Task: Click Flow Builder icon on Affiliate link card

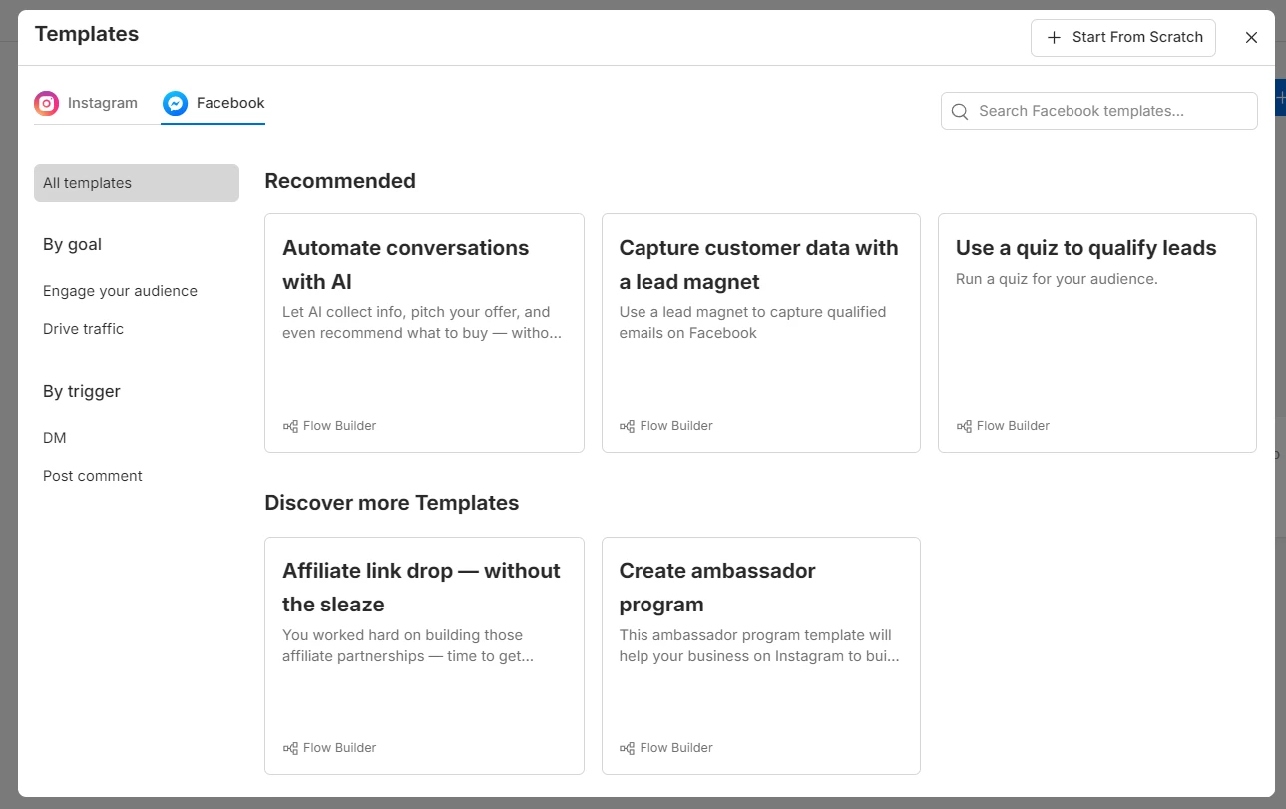Action: point(290,748)
